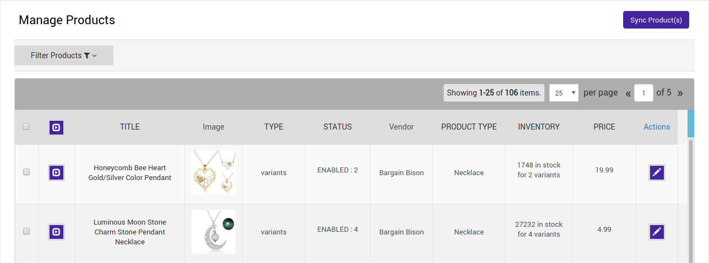Go to next page using double-right arrow
Screen dimensions: 709x263
tap(680, 93)
